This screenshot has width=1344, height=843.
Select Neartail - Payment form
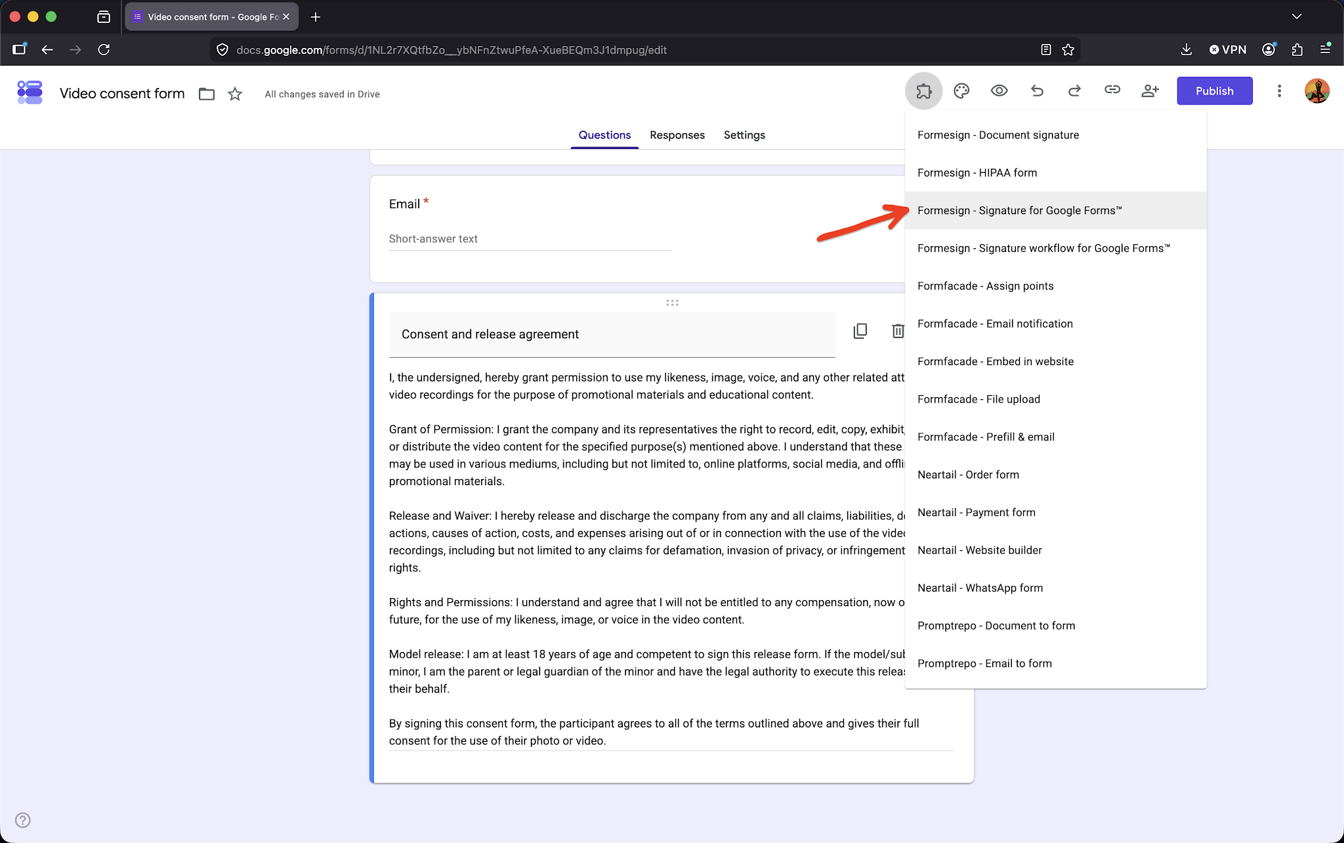click(1055, 513)
